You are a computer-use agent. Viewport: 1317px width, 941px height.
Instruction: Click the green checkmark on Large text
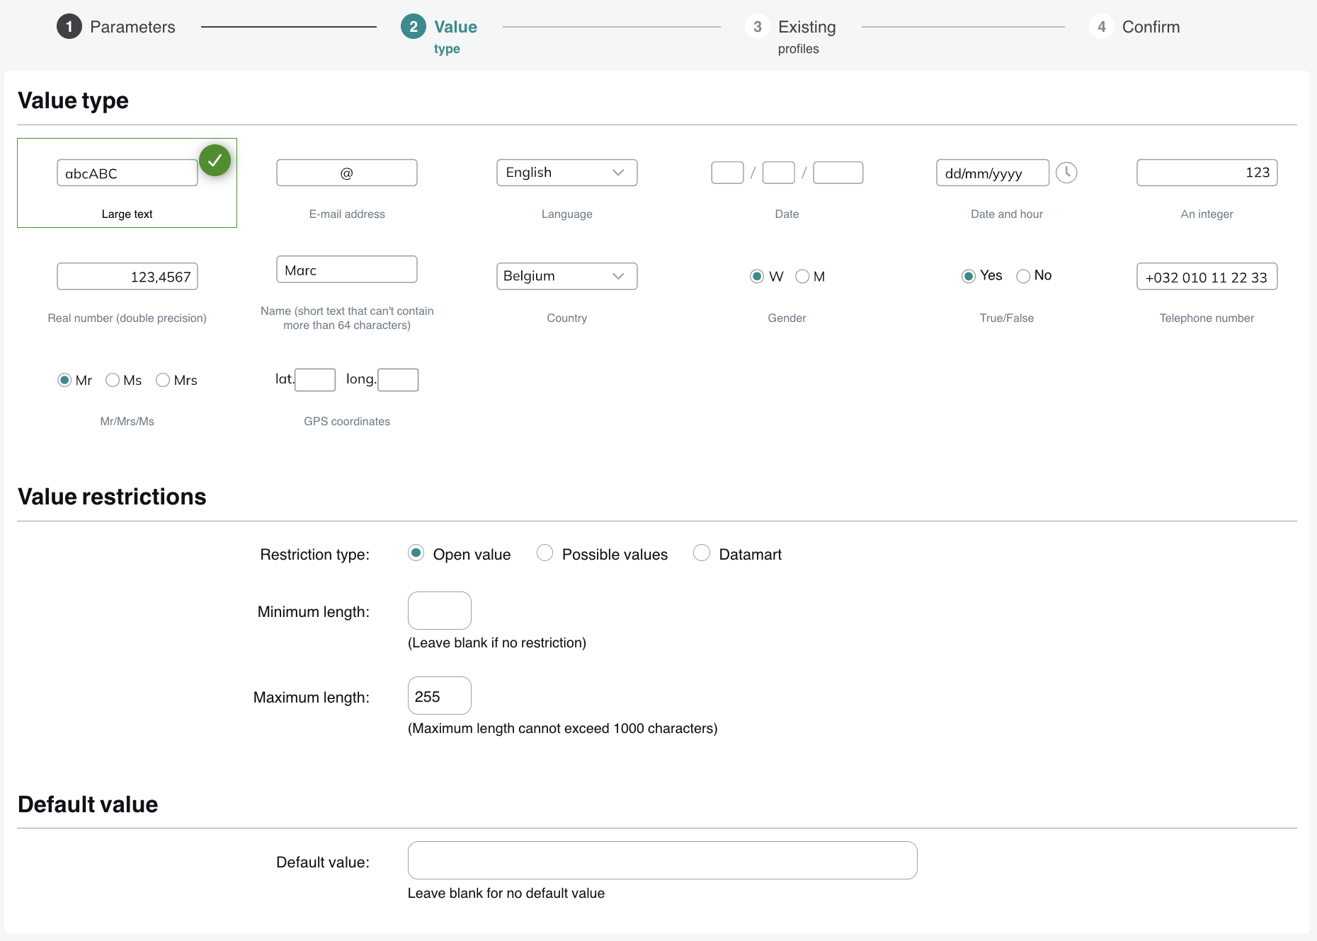tap(215, 161)
